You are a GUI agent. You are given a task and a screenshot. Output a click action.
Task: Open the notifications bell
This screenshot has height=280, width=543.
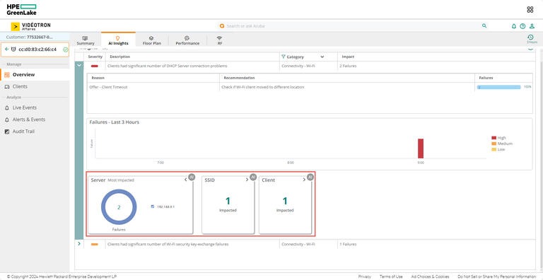[514, 26]
